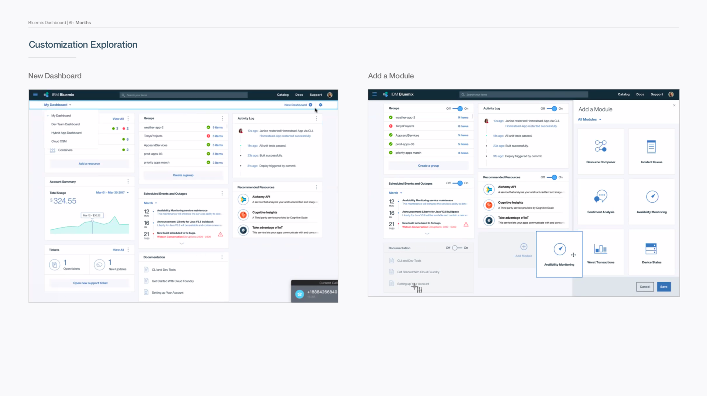Click Create a group in New Dashboard
This screenshot has width=707, height=396.
pyautogui.click(x=183, y=175)
